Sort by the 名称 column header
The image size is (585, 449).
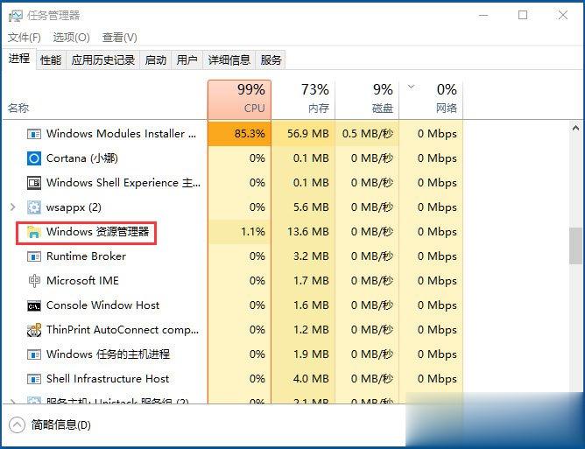tap(18, 109)
